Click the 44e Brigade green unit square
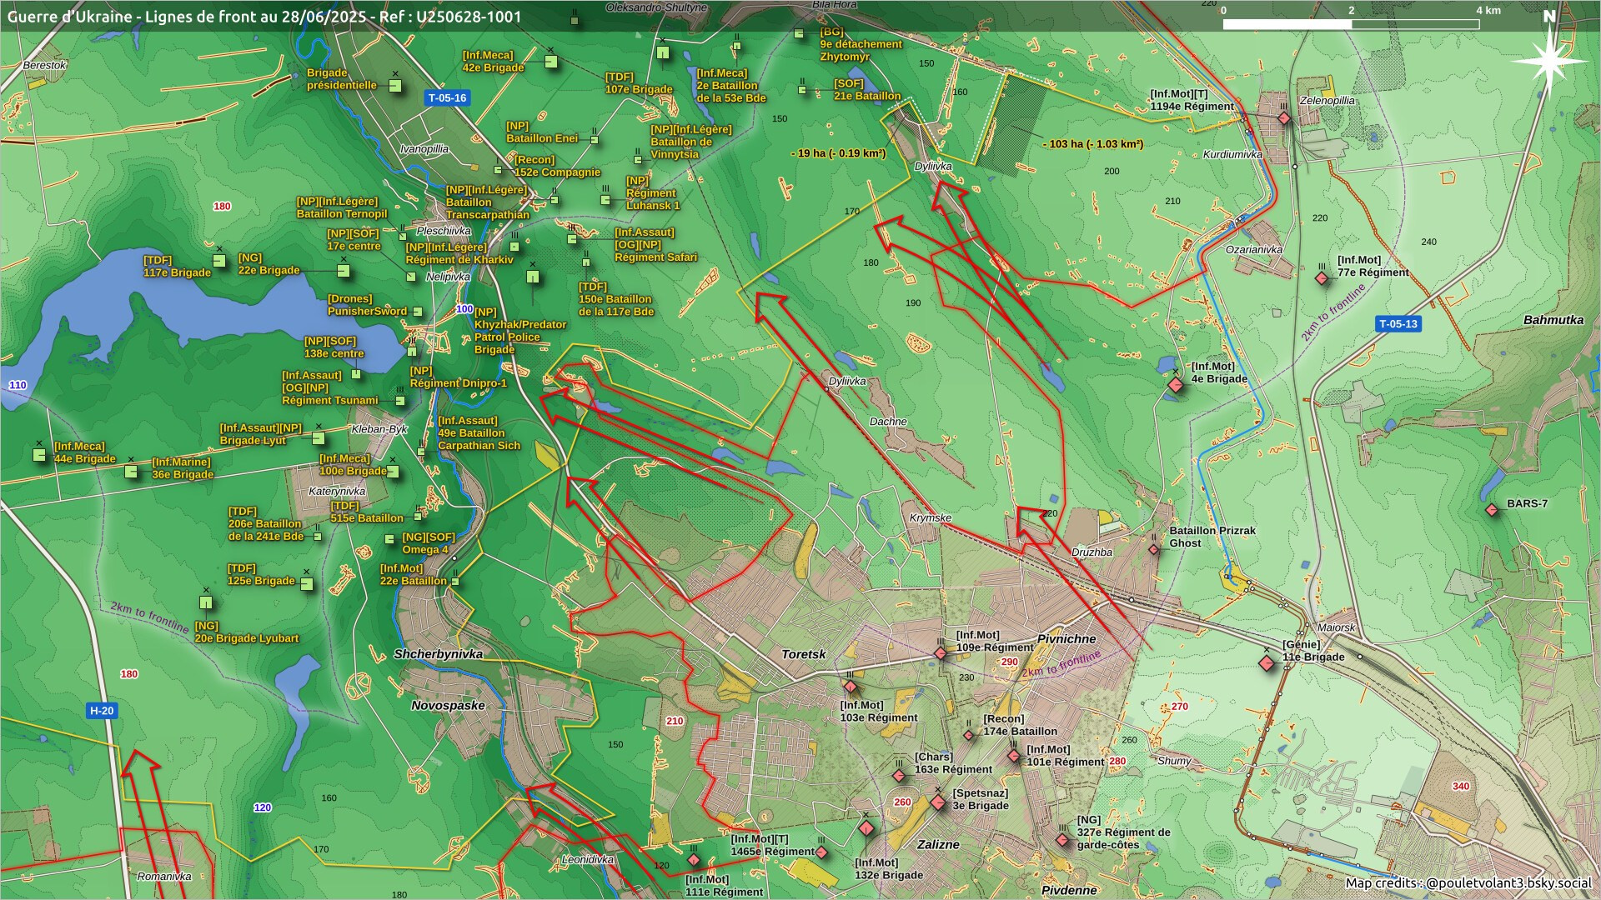 click(39, 455)
